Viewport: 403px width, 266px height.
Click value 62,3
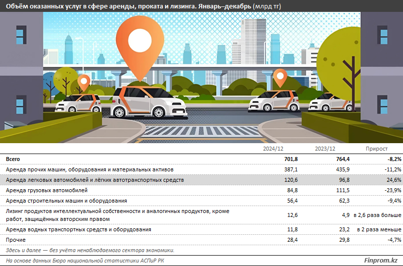344,201
